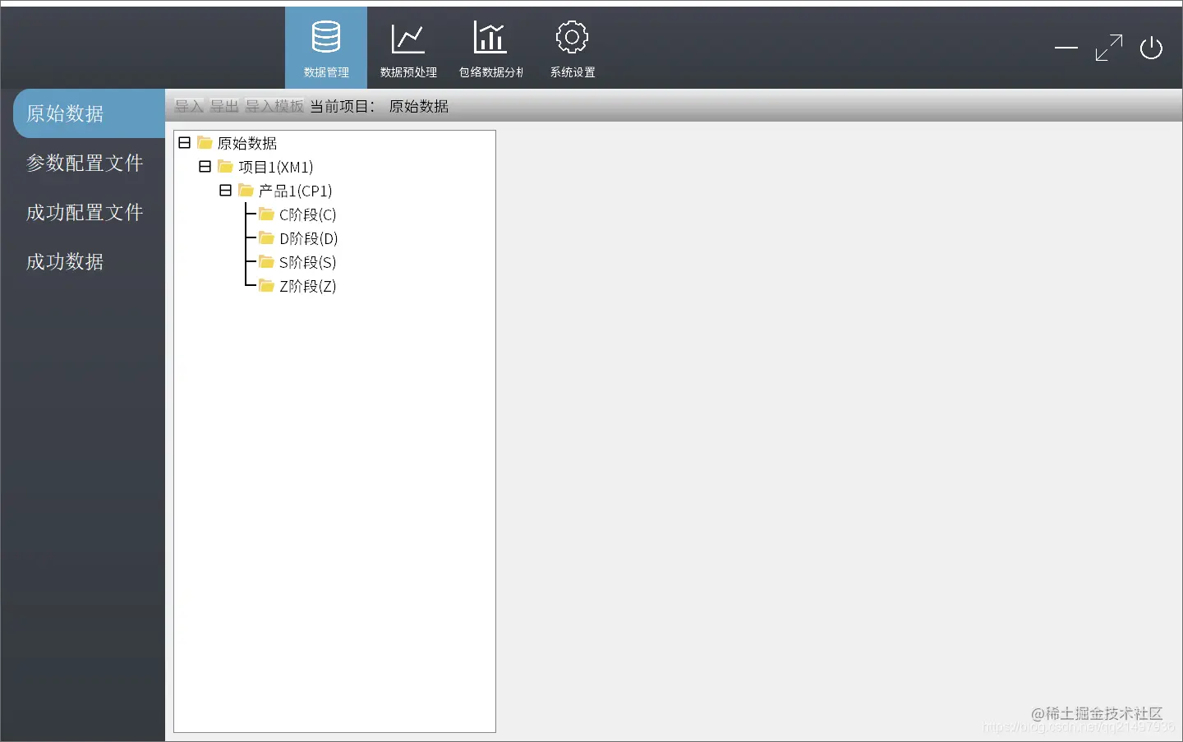The width and height of the screenshot is (1183, 742).
Task: Click the 导出 toolbar button
Action: tap(224, 106)
